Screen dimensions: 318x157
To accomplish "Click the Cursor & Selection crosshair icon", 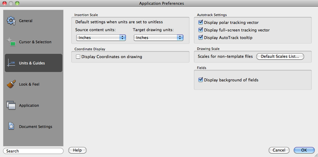I will (11, 42).
